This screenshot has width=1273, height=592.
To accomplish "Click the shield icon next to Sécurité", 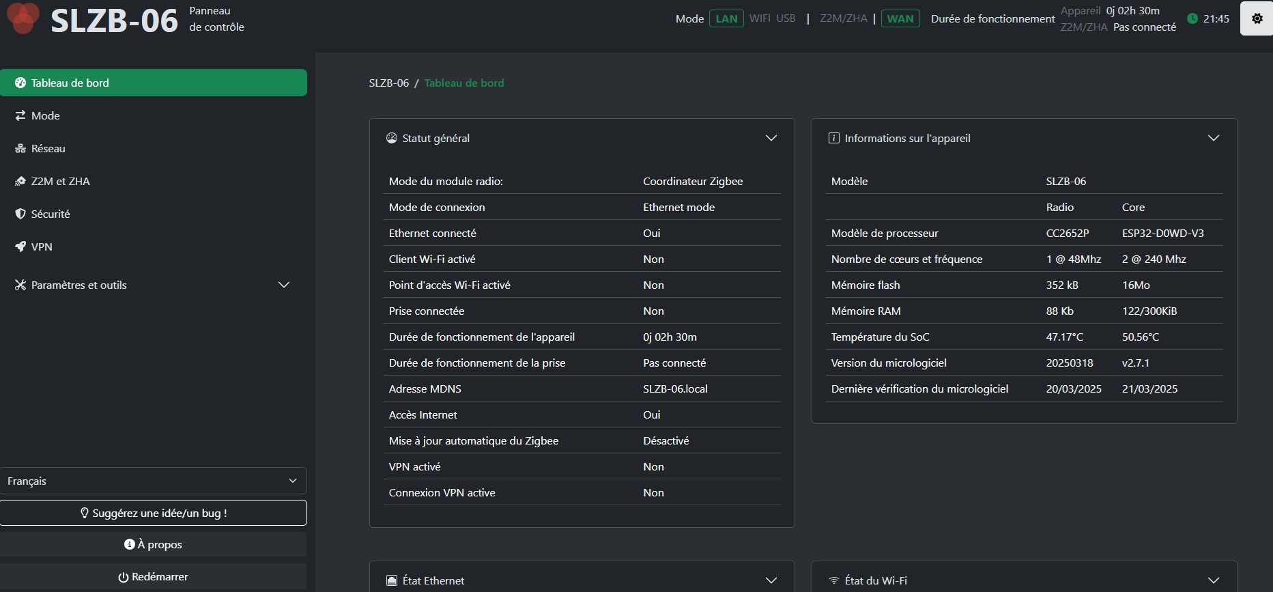I will click(x=20, y=214).
